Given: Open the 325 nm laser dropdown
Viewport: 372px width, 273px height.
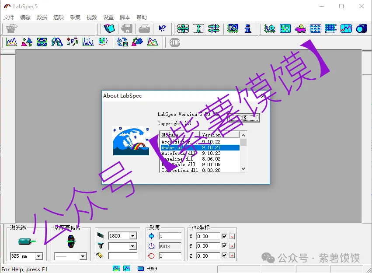Looking at the screenshot, I should [x=38, y=256].
